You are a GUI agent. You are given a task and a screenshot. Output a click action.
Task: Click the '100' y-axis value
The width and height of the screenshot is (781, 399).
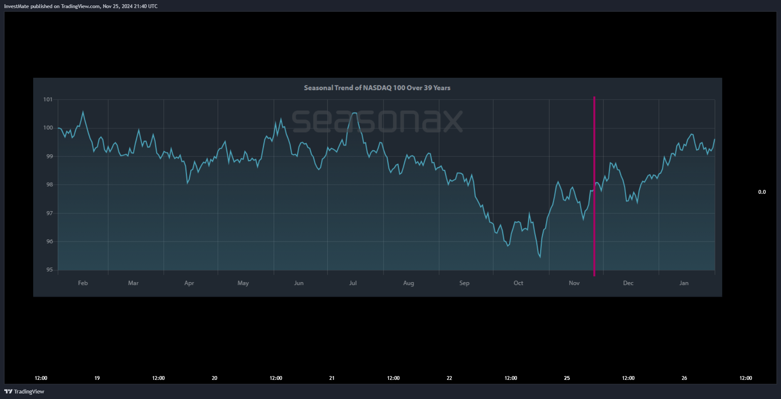[x=48, y=127]
